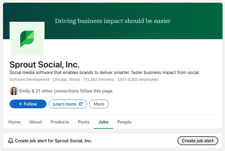Open the About tab

(x=35, y=122)
